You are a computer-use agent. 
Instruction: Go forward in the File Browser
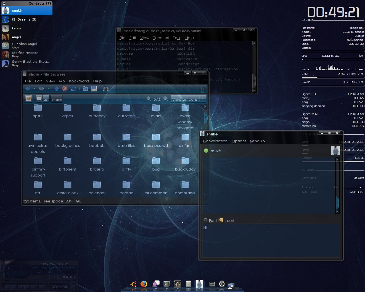point(42,89)
